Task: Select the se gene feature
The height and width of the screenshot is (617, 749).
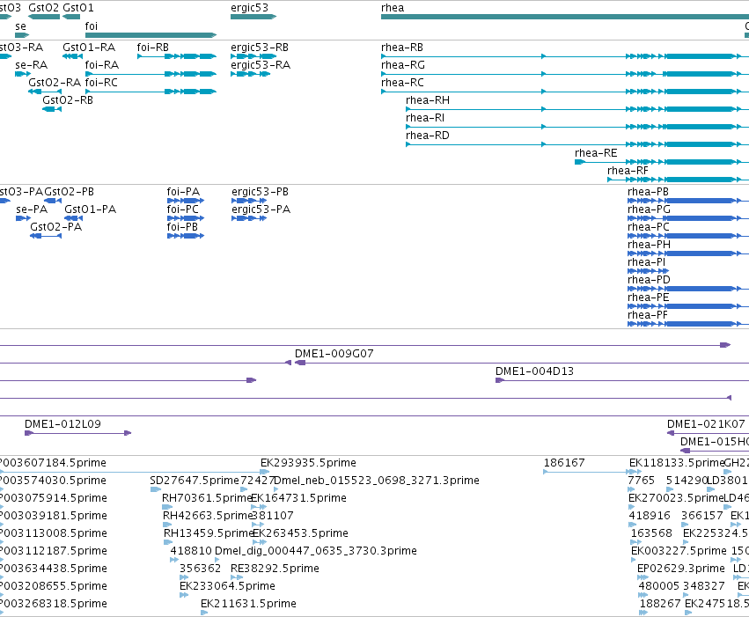Action: [22, 35]
